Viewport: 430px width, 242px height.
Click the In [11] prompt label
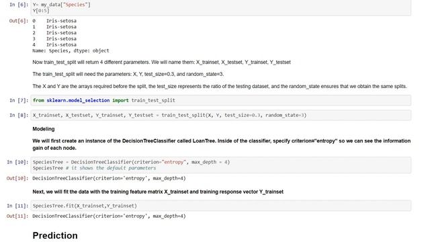[17, 206]
